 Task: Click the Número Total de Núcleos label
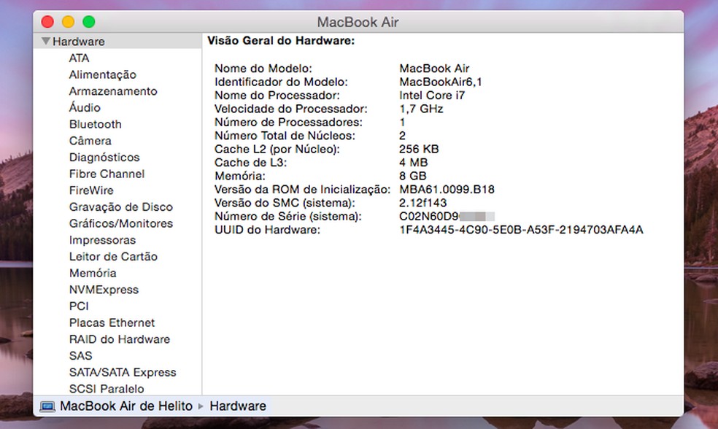tap(285, 136)
